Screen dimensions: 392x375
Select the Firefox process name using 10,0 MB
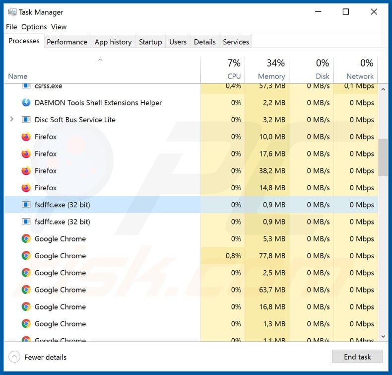tap(46, 137)
